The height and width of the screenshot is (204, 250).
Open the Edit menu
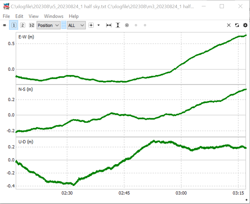[19, 16]
